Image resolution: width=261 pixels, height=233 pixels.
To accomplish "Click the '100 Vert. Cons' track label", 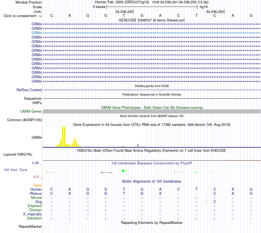I will point(15,170).
